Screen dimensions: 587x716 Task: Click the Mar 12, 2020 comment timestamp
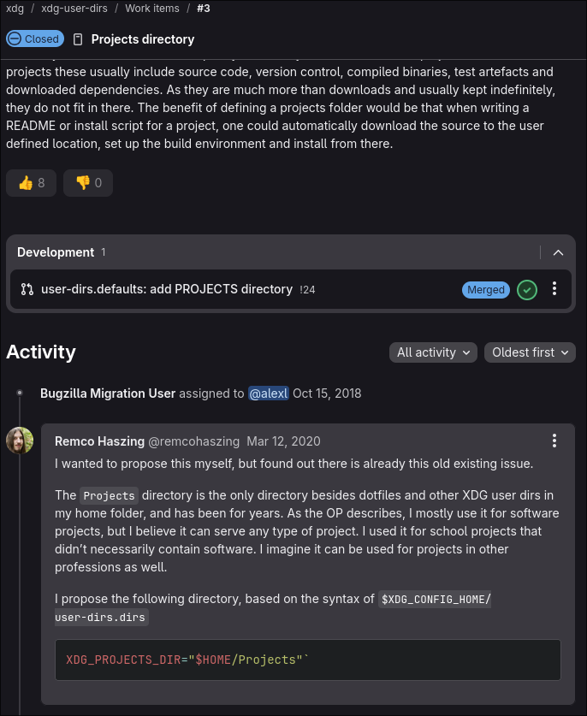pyautogui.click(x=283, y=441)
